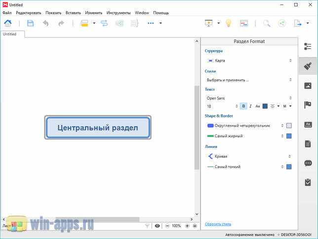
Task: Click the magnifier search icon
Action: click(x=267, y=23)
